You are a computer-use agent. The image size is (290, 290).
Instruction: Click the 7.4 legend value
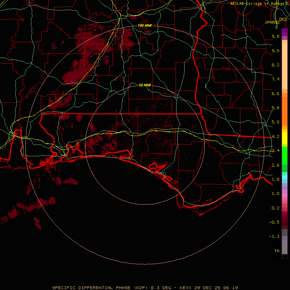275,79
